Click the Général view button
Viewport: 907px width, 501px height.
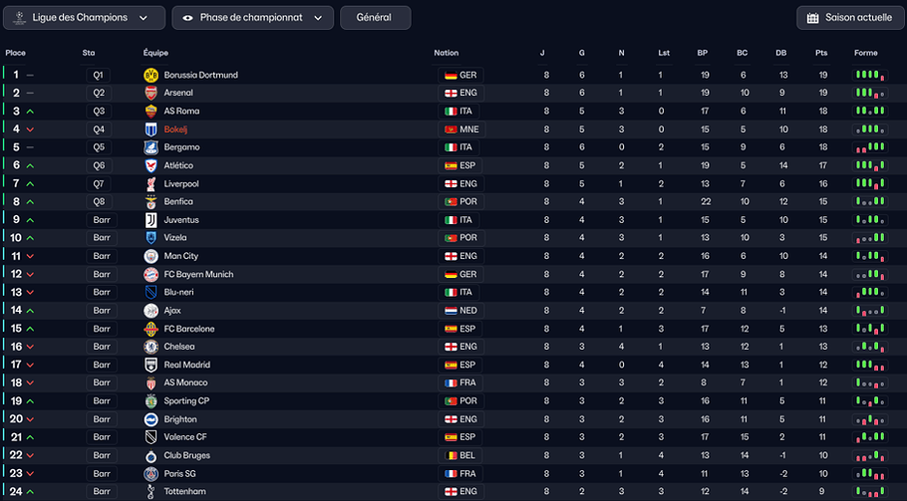[x=376, y=18]
